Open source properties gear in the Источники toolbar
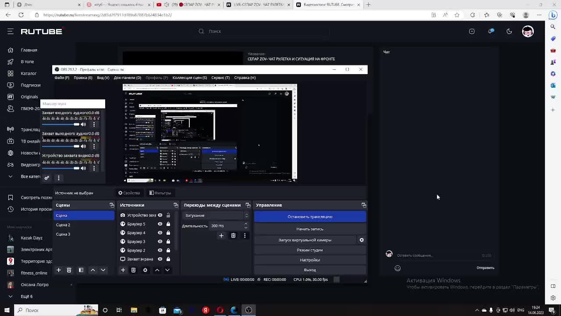The image size is (561, 316). click(145, 270)
